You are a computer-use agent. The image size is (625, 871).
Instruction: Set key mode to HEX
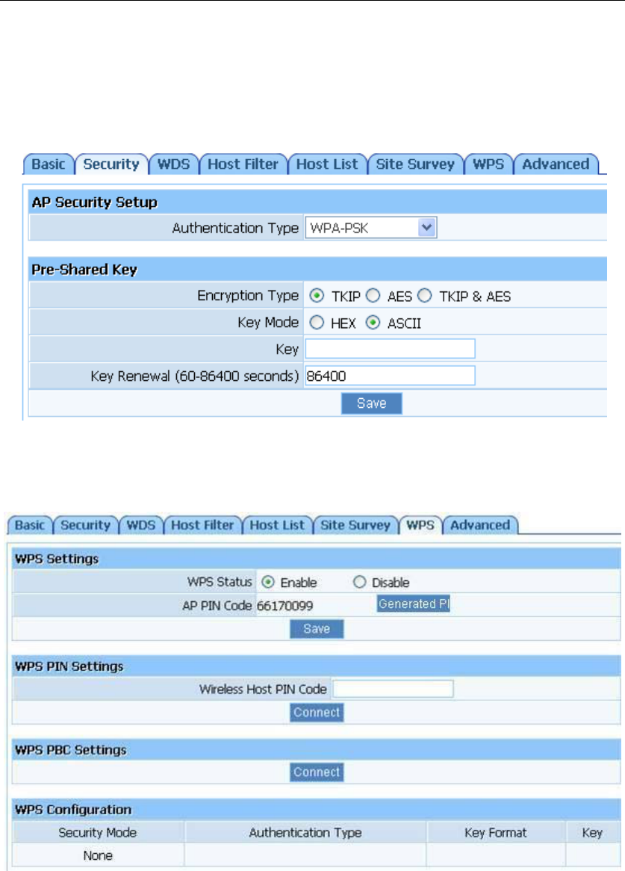[317, 322]
